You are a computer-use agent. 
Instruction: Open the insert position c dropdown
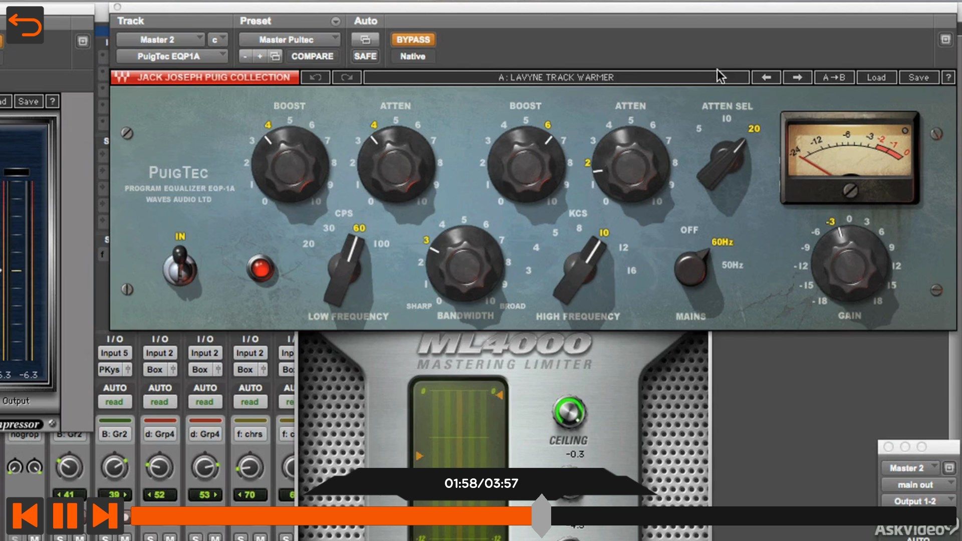tap(217, 39)
